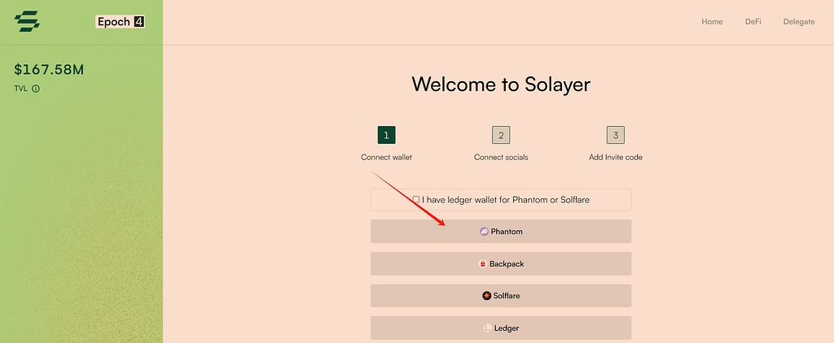Connect using the Backpack button
The height and width of the screenshot is (343, 834).
click(501, 264)
